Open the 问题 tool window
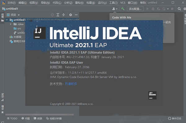 [26, 118]
